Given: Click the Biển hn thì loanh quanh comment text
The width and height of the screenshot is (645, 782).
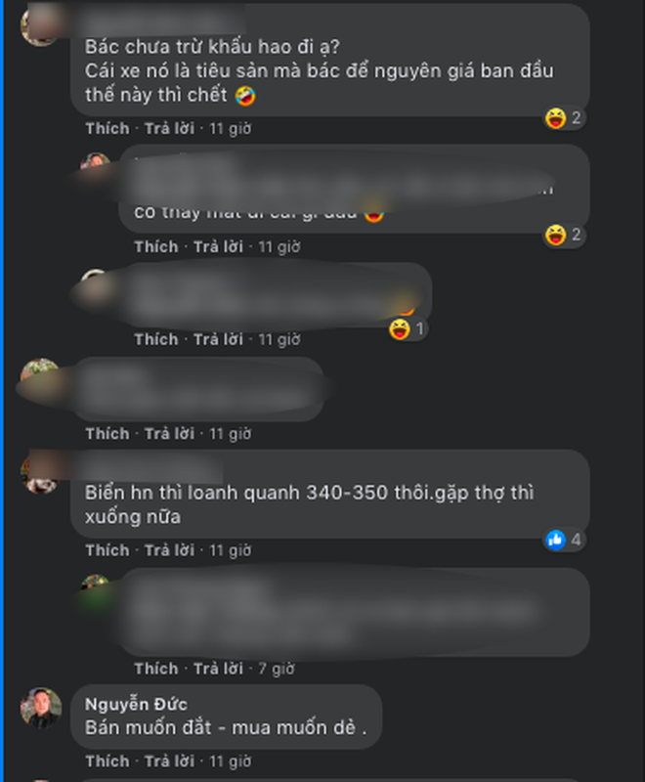Looking at the screenshot, I should pyautogui.click(x=309, y=504).
